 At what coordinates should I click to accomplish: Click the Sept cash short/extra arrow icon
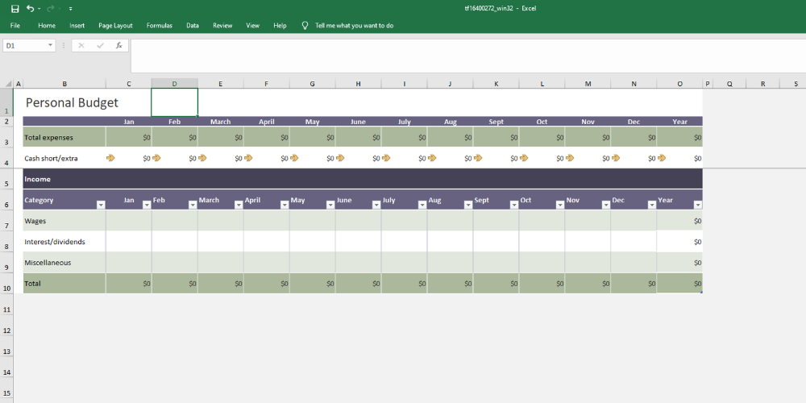[x=478, y=158]
